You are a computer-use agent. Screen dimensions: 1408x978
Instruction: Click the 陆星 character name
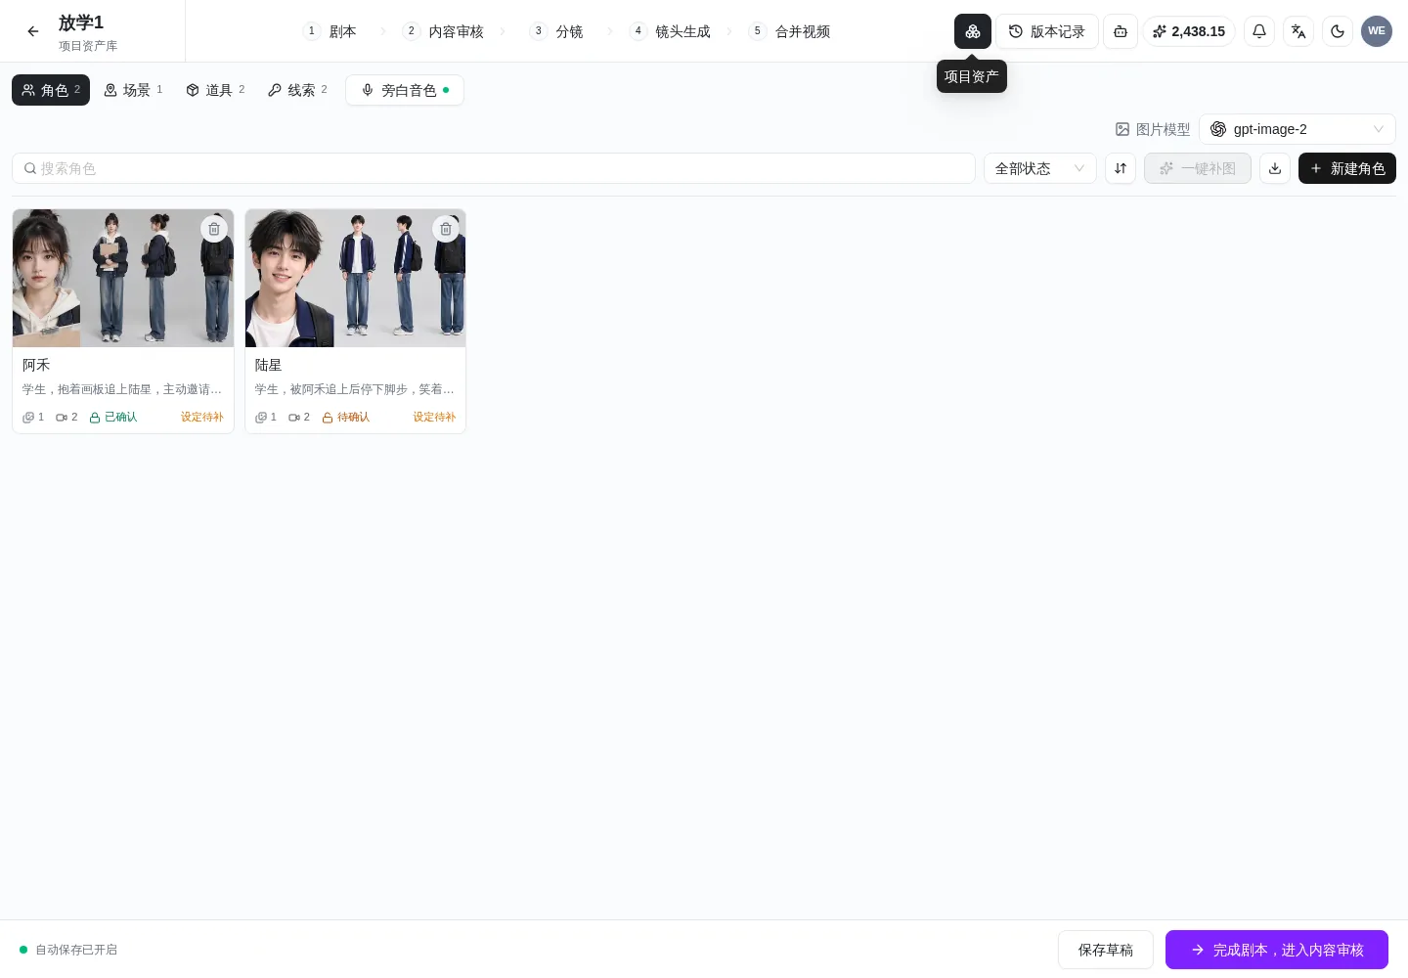(268, 365)
